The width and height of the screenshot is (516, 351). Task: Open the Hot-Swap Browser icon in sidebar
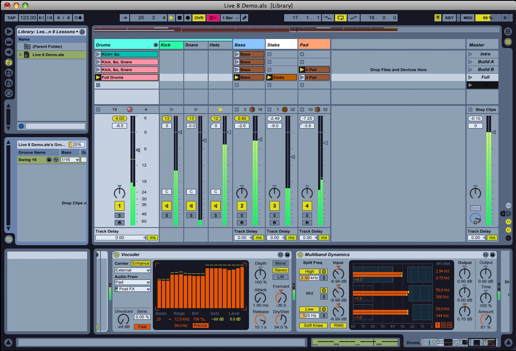9,93
